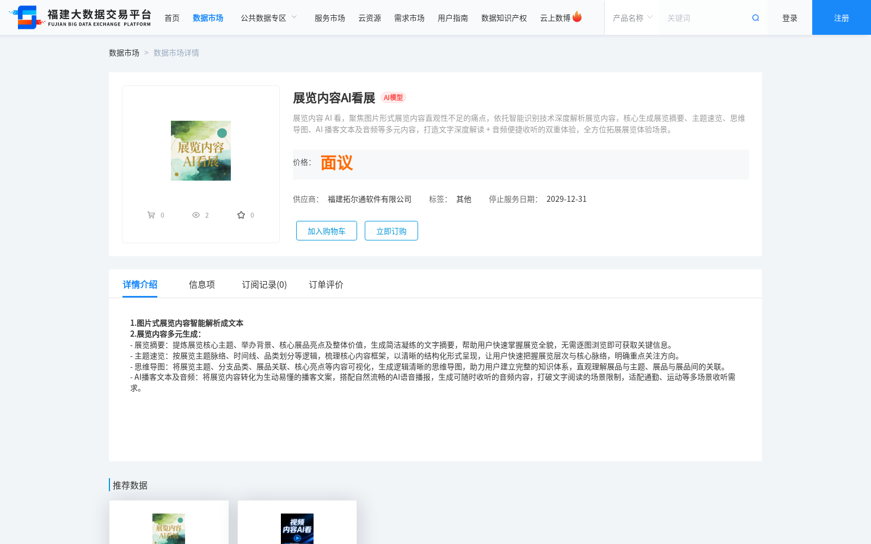Click the 立即订购 button
Screen dimensions: 871x544
391,231
